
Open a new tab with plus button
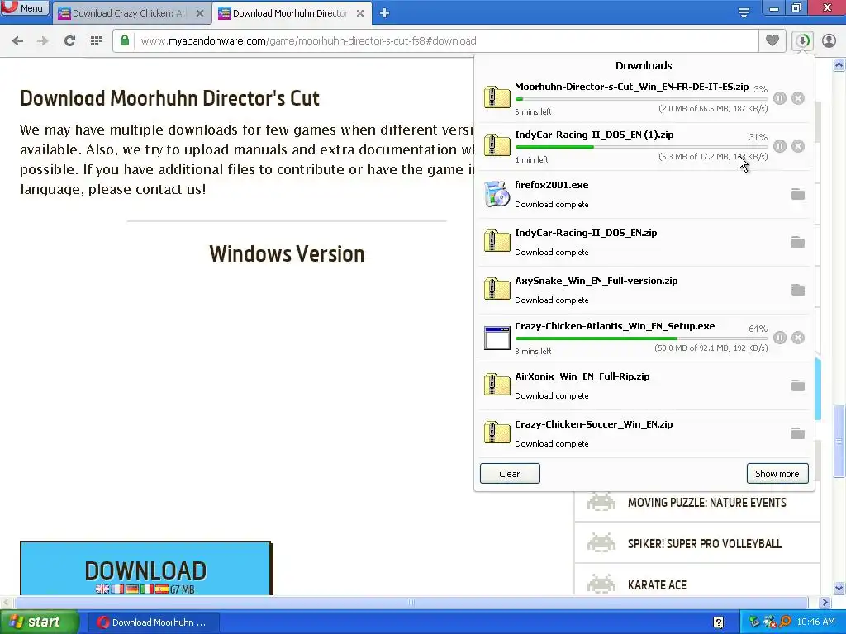tap(384, 13)
